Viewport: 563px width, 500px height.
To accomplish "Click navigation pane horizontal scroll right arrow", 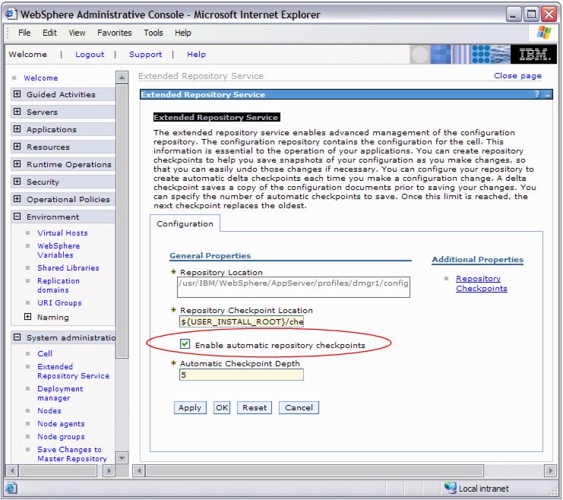I will pyautogui.click(x=109, y=470).
